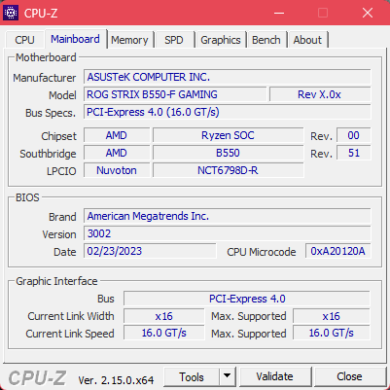Image resolution: width=390 pixels, height=390 pixels.
Task: Click the NCT6798D-R LPCIO model field
Action: click(x=228, y=170)
